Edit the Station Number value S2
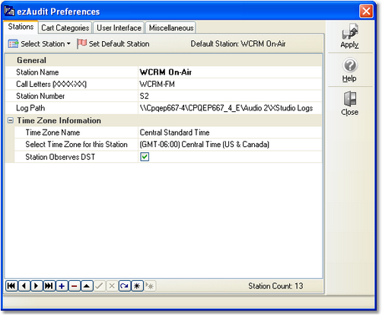The image size is (382, 316). tap(230, 96)
